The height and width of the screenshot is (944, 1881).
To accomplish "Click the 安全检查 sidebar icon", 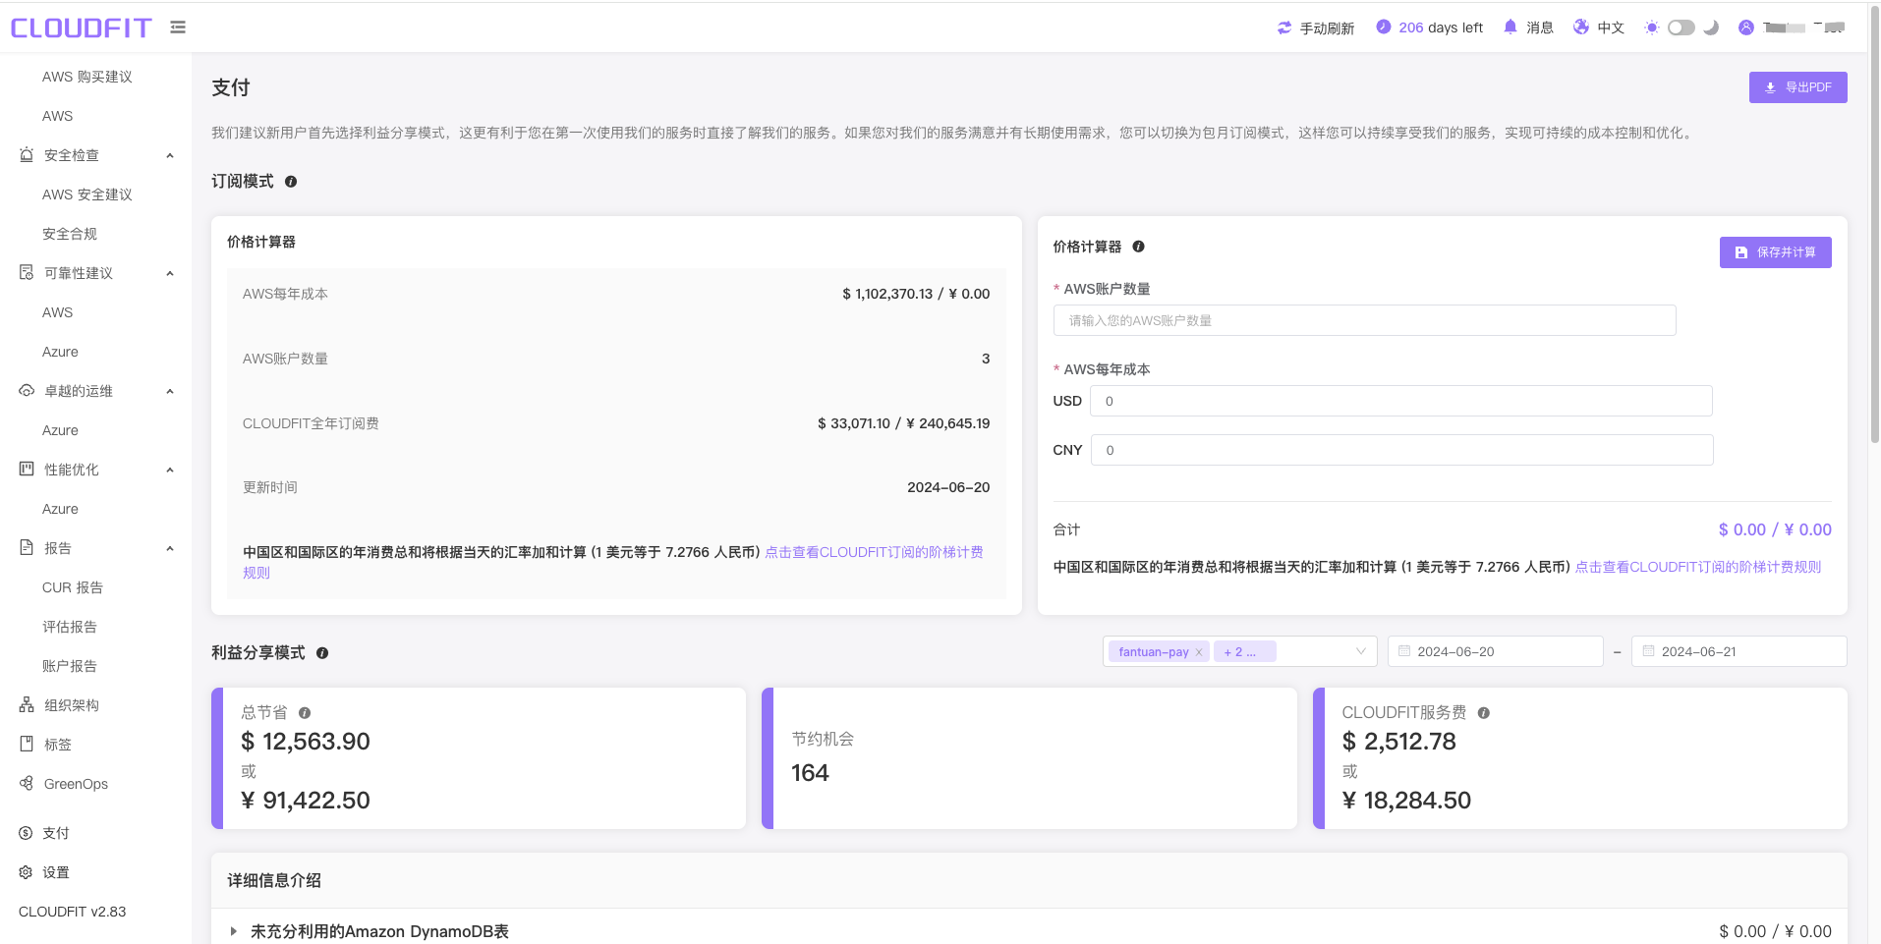I will pyautogui.click(x=27, y=155).
